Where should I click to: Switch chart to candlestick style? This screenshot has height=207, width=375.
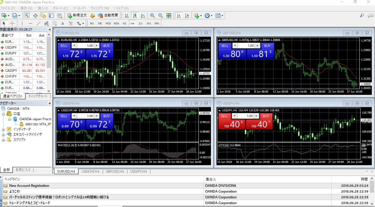click(135, 15)
